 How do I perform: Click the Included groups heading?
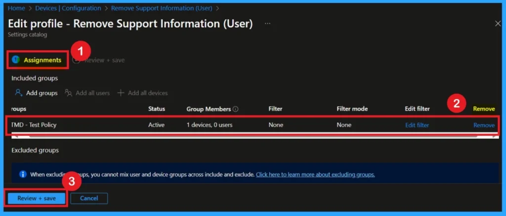[x=35, y=78]
